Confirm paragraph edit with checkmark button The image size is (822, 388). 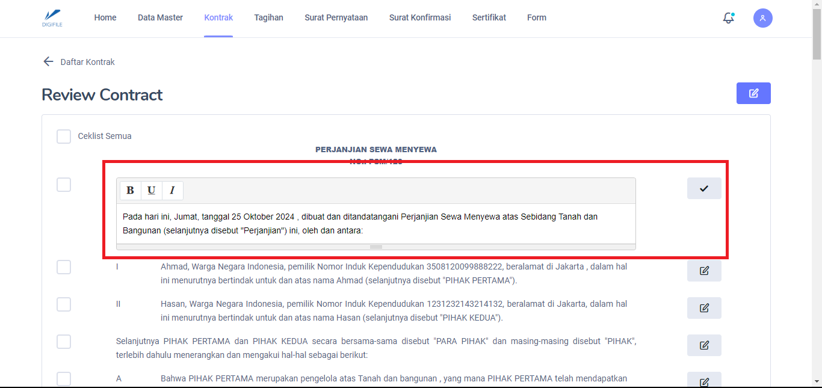click(x=704, y=188)
